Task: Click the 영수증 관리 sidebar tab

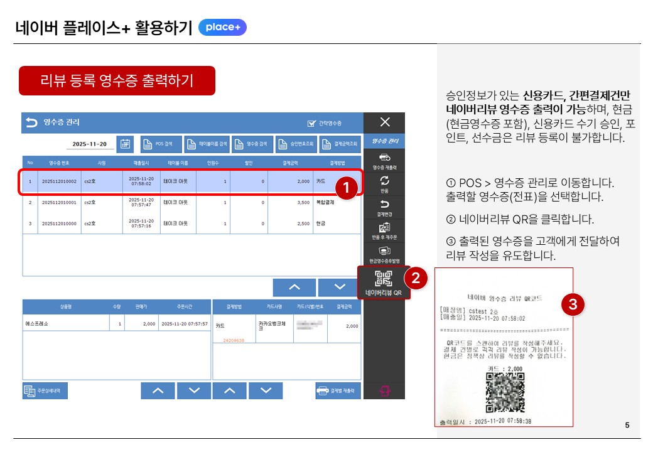Action: coord(385,141)
